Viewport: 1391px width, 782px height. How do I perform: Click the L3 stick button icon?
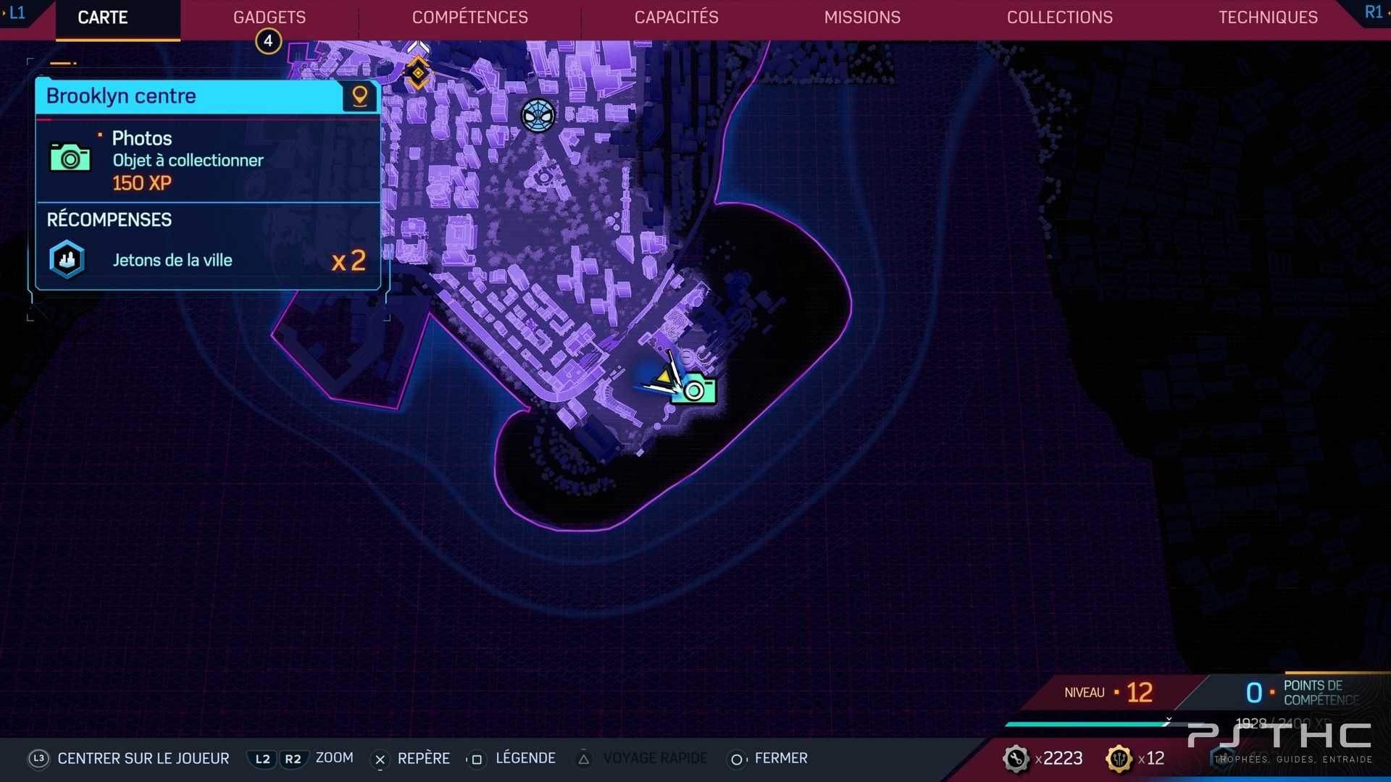tap(38, 758)
